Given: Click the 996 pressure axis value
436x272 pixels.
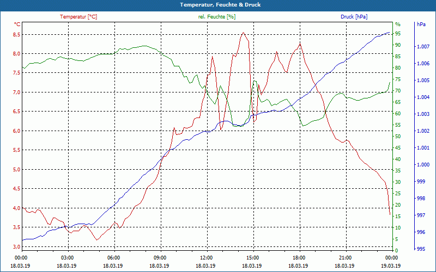Looking at the screenshot, I should click(x=421, y=232).
